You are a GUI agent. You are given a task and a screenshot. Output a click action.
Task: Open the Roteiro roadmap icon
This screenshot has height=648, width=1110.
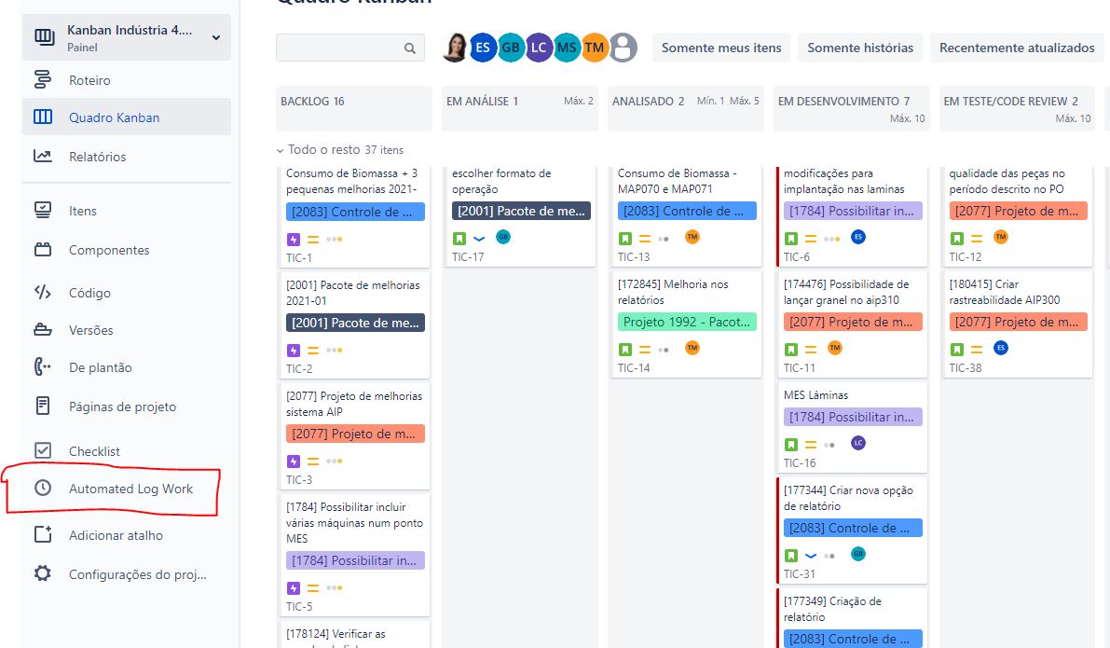click(43, 80)
